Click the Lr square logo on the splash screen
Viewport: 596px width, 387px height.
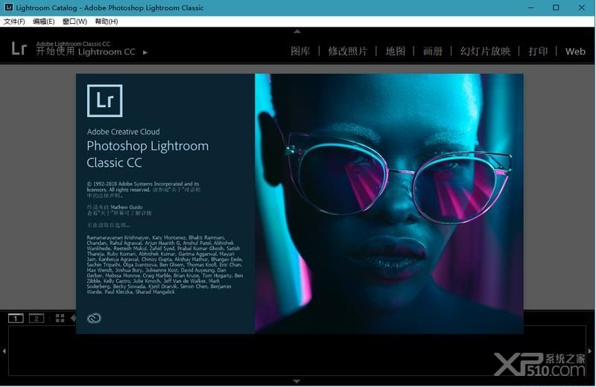click(105, 100)
